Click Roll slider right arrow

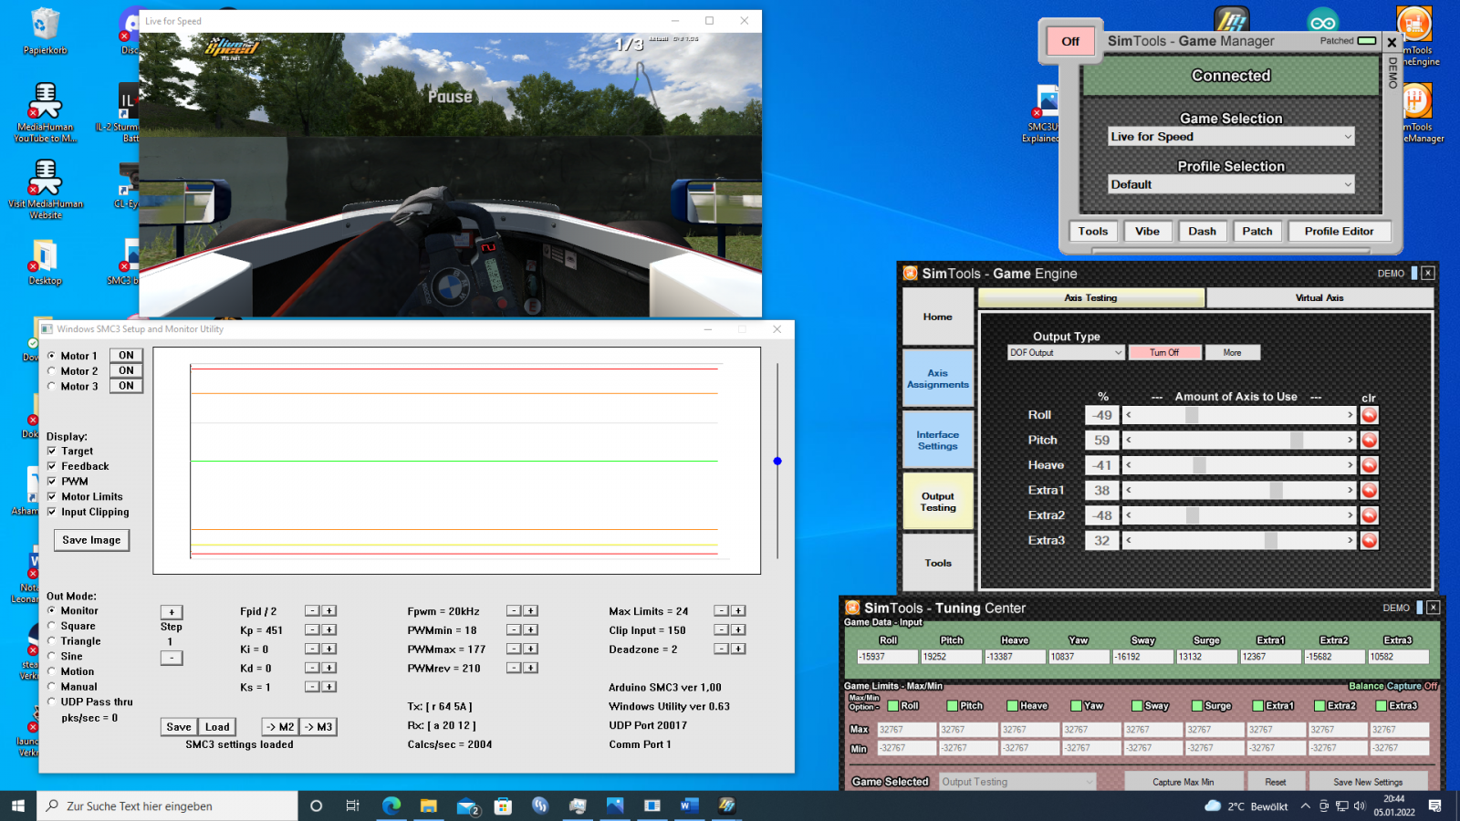click(x=1350, y=415)
